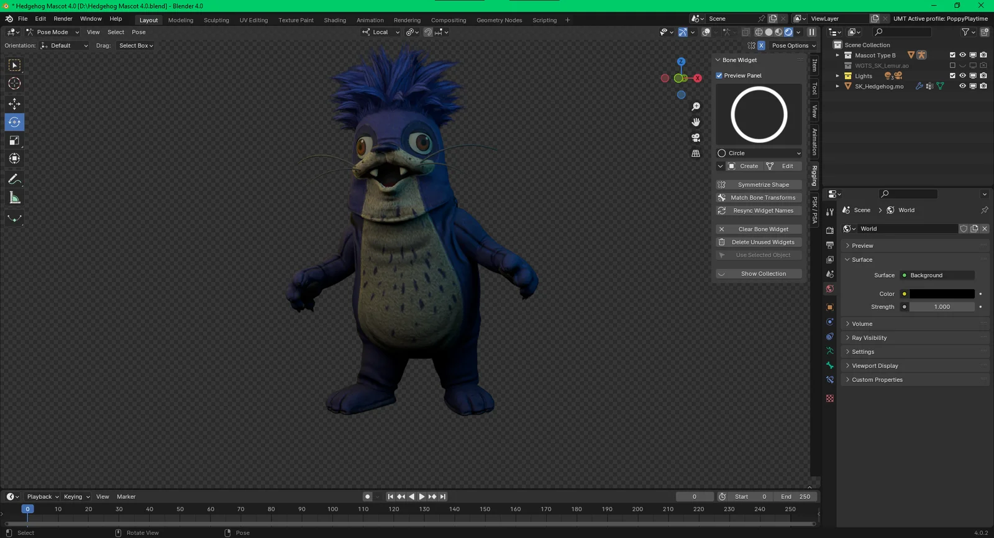Toggle the Preview Panel checkbox

pyautogui.click(x=719, y=76)
